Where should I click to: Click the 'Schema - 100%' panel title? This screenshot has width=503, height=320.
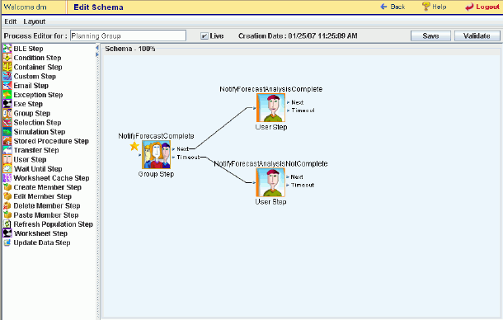(x=130, y=49)
